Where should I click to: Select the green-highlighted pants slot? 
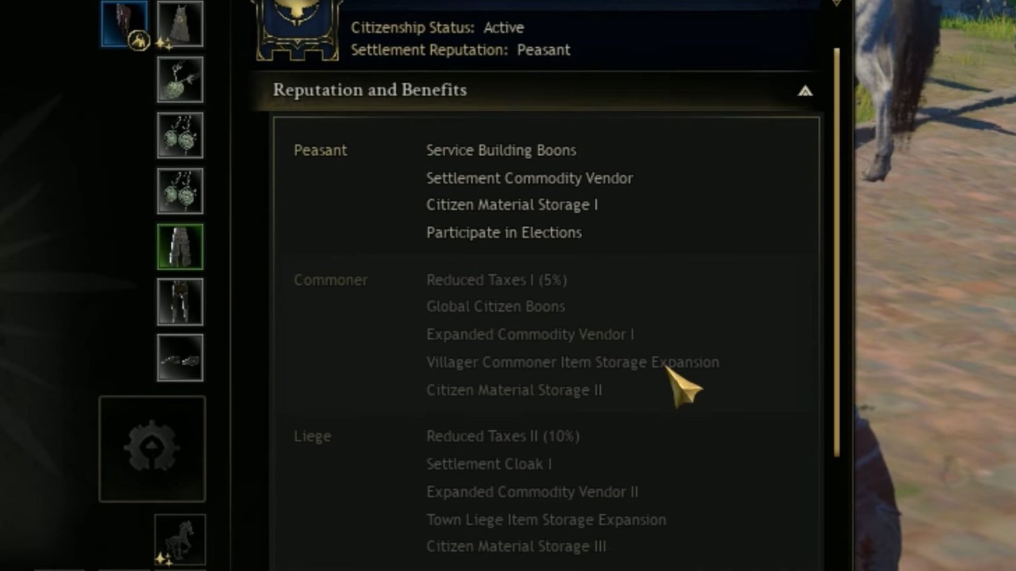pos(180,247)
